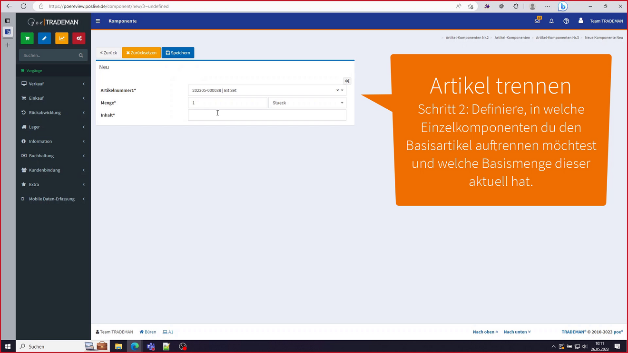Expand the Mobile Daten-Erfassung menu
Viewport: 628px width, 353px height.
click(53, 199)
